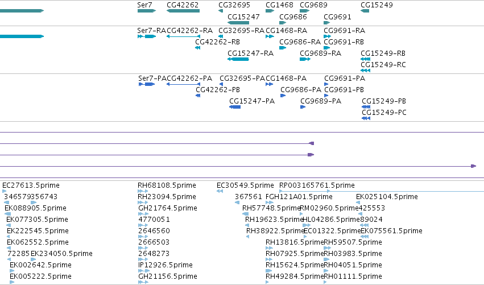Click the EK062552.5prime EST label
Viewport: 484px width, 285px height.
38,242
